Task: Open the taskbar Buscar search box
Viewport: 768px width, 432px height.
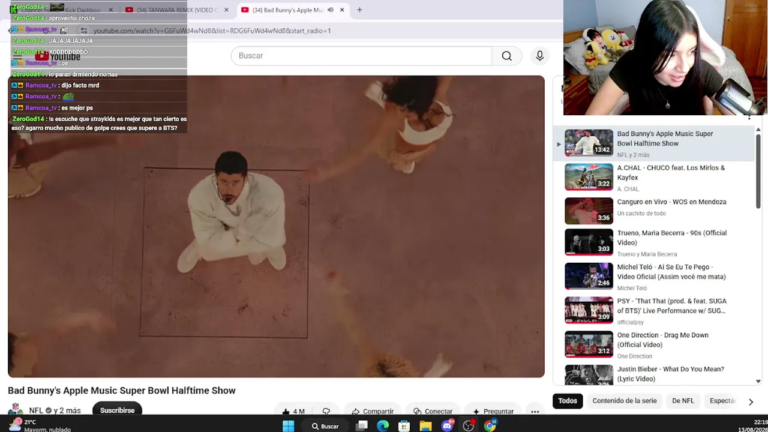Action: [x=326, y=426]
